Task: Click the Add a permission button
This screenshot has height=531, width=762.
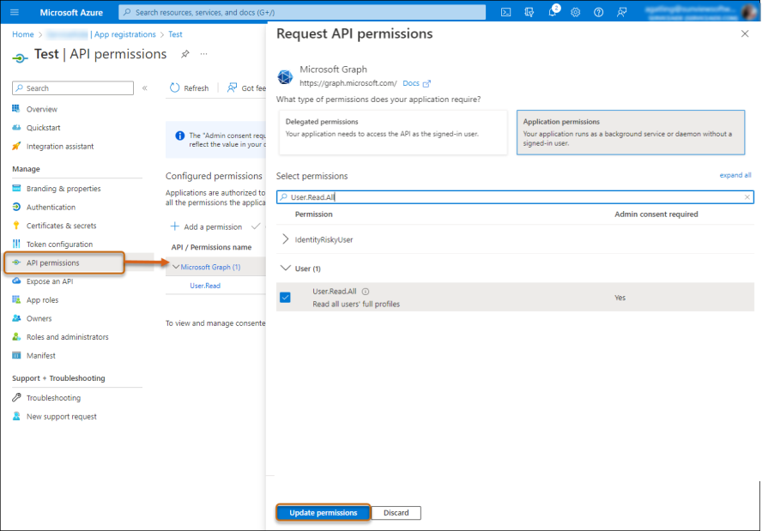Action: pyautogui.click(x=206, y=226)
